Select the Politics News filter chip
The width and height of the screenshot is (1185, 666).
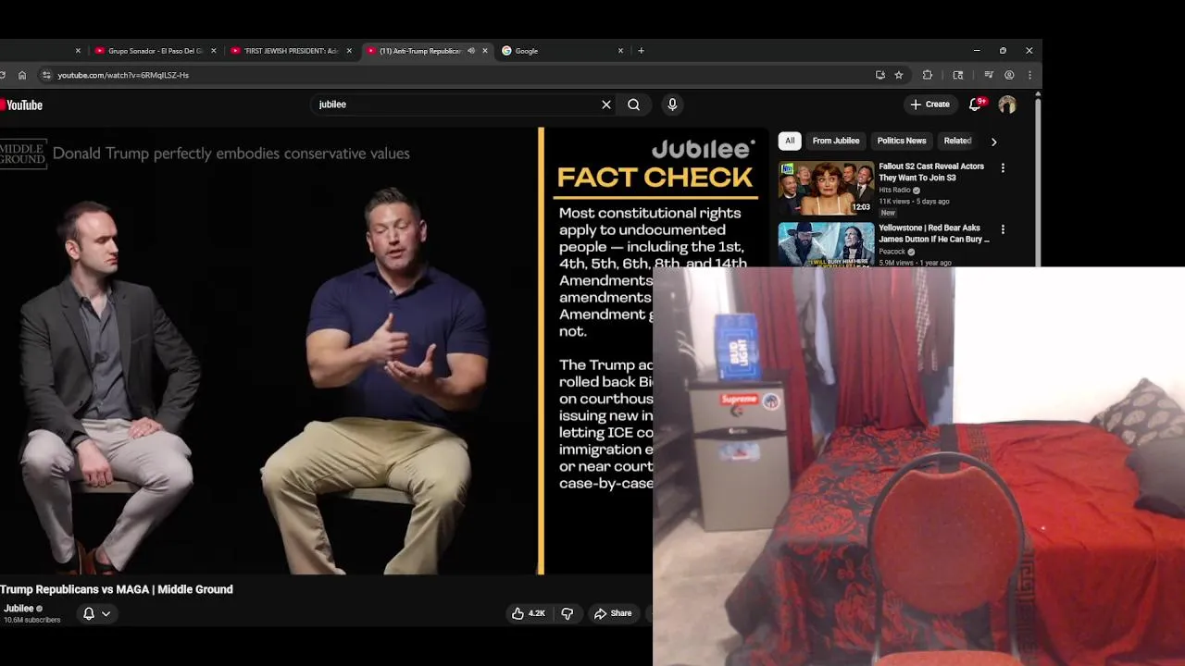coord(902,141)
